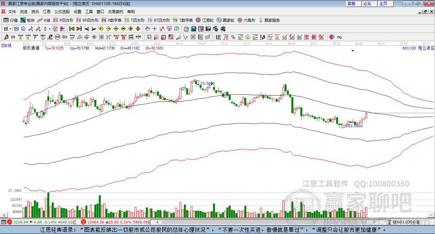This screenshot has height=234, width=435.
Task: Expand the volume panel triangle button
Action: tap(4, 215)
